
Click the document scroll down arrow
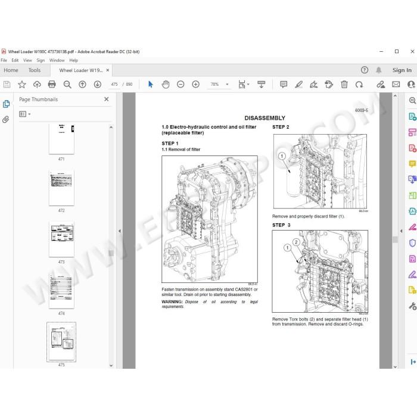(395, 366)
